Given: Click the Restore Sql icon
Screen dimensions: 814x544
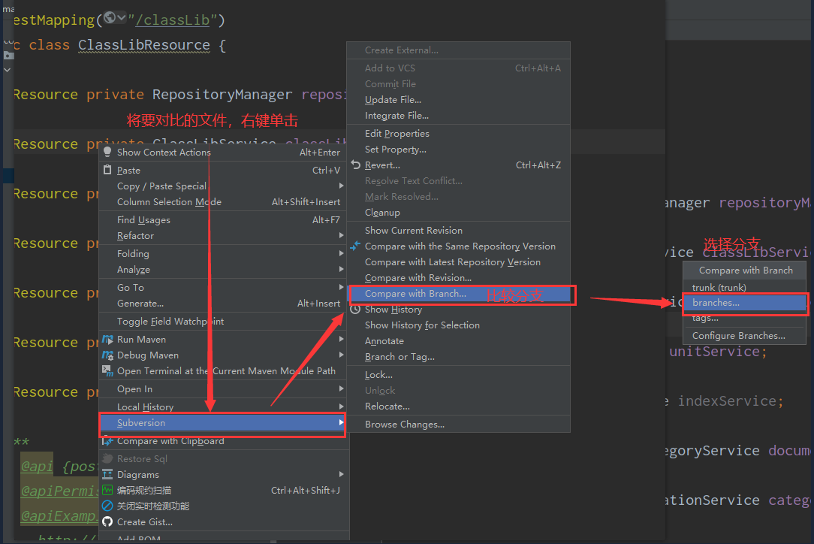Looking at the screenshot, I should (x=107, y=459).
